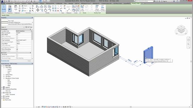Click the Align tool in Modify panel
Viewport: 193px width, 108px height.
point(38,7)
